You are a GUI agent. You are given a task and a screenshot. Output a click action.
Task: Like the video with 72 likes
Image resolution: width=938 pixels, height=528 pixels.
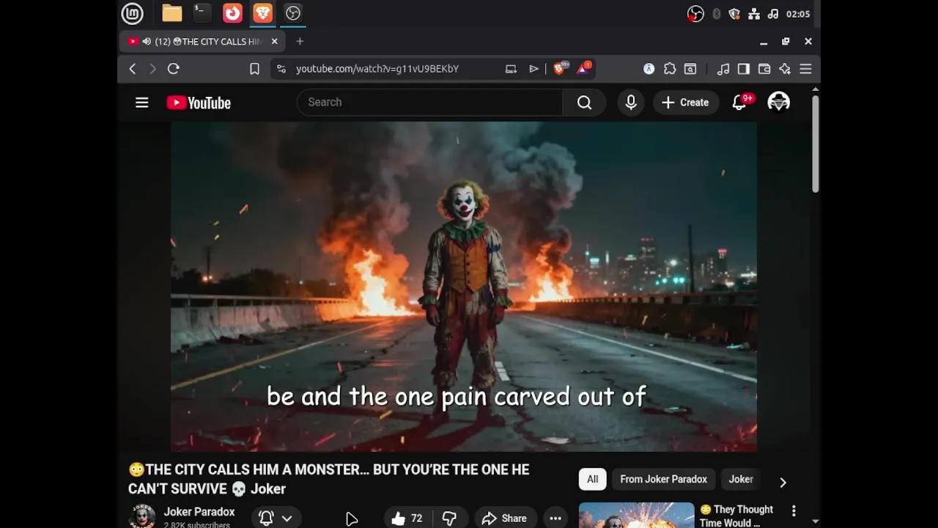407,518
